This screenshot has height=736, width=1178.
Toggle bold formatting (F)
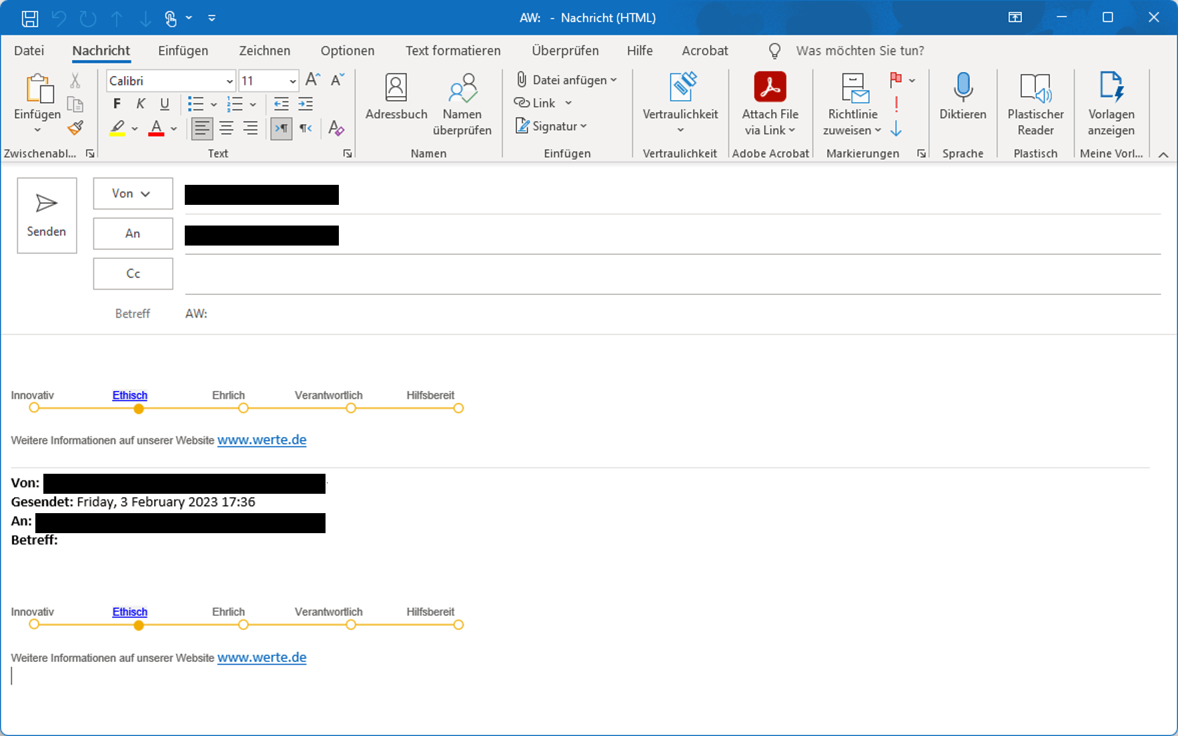[117, 103]
